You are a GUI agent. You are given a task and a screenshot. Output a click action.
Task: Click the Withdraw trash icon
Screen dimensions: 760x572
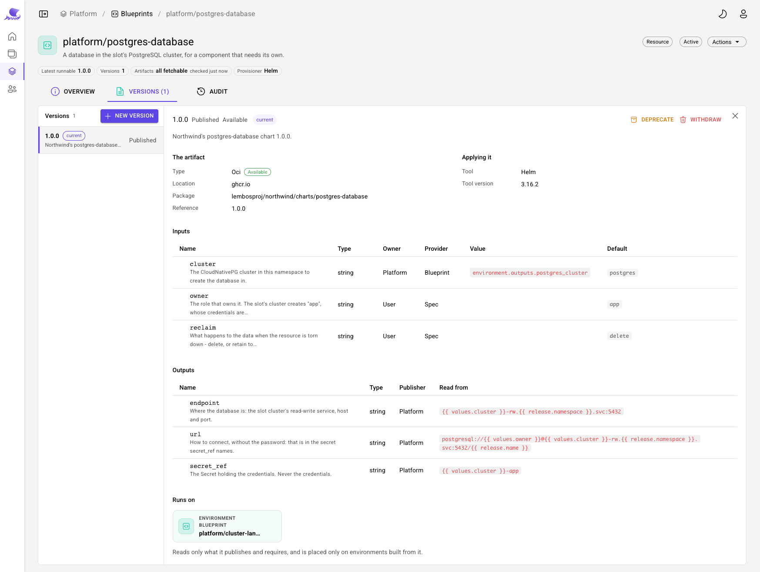coord(683,120)
